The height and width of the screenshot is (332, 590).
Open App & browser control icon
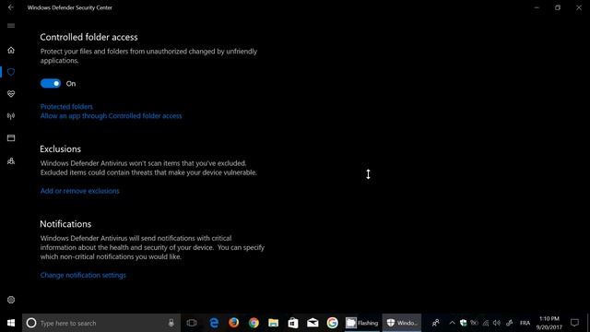click(x=11, y=138)
